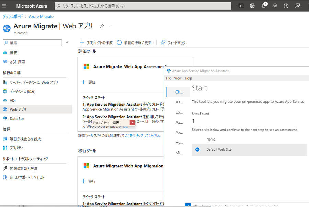Image resolution: width=309 pixels, height=207 pixels.
Task: Toggle the Default Web Site radio check
Action: coord(197,150)
